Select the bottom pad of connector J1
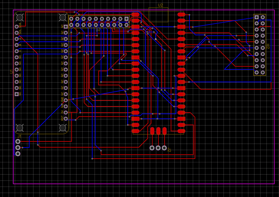279x197 pixels. [18, 154]
